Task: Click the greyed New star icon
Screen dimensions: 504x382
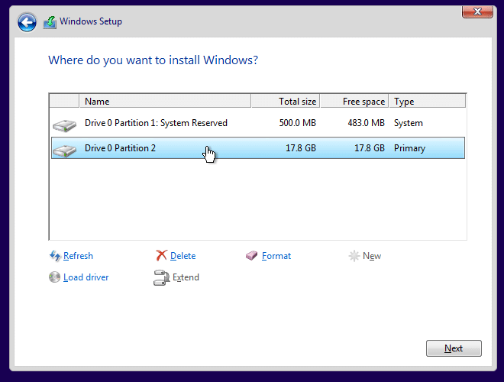Action: [354, 256]
